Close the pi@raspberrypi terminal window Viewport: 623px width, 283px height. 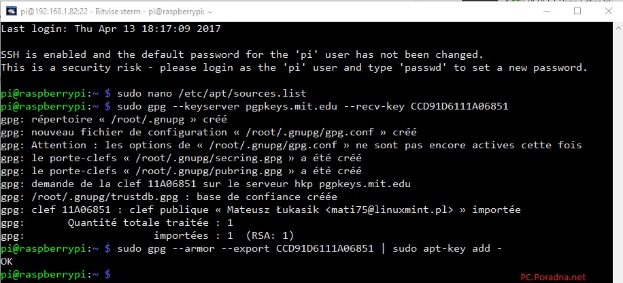coord(609,11)
